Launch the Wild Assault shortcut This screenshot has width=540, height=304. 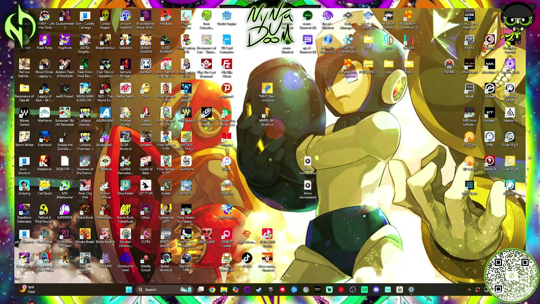186,115
